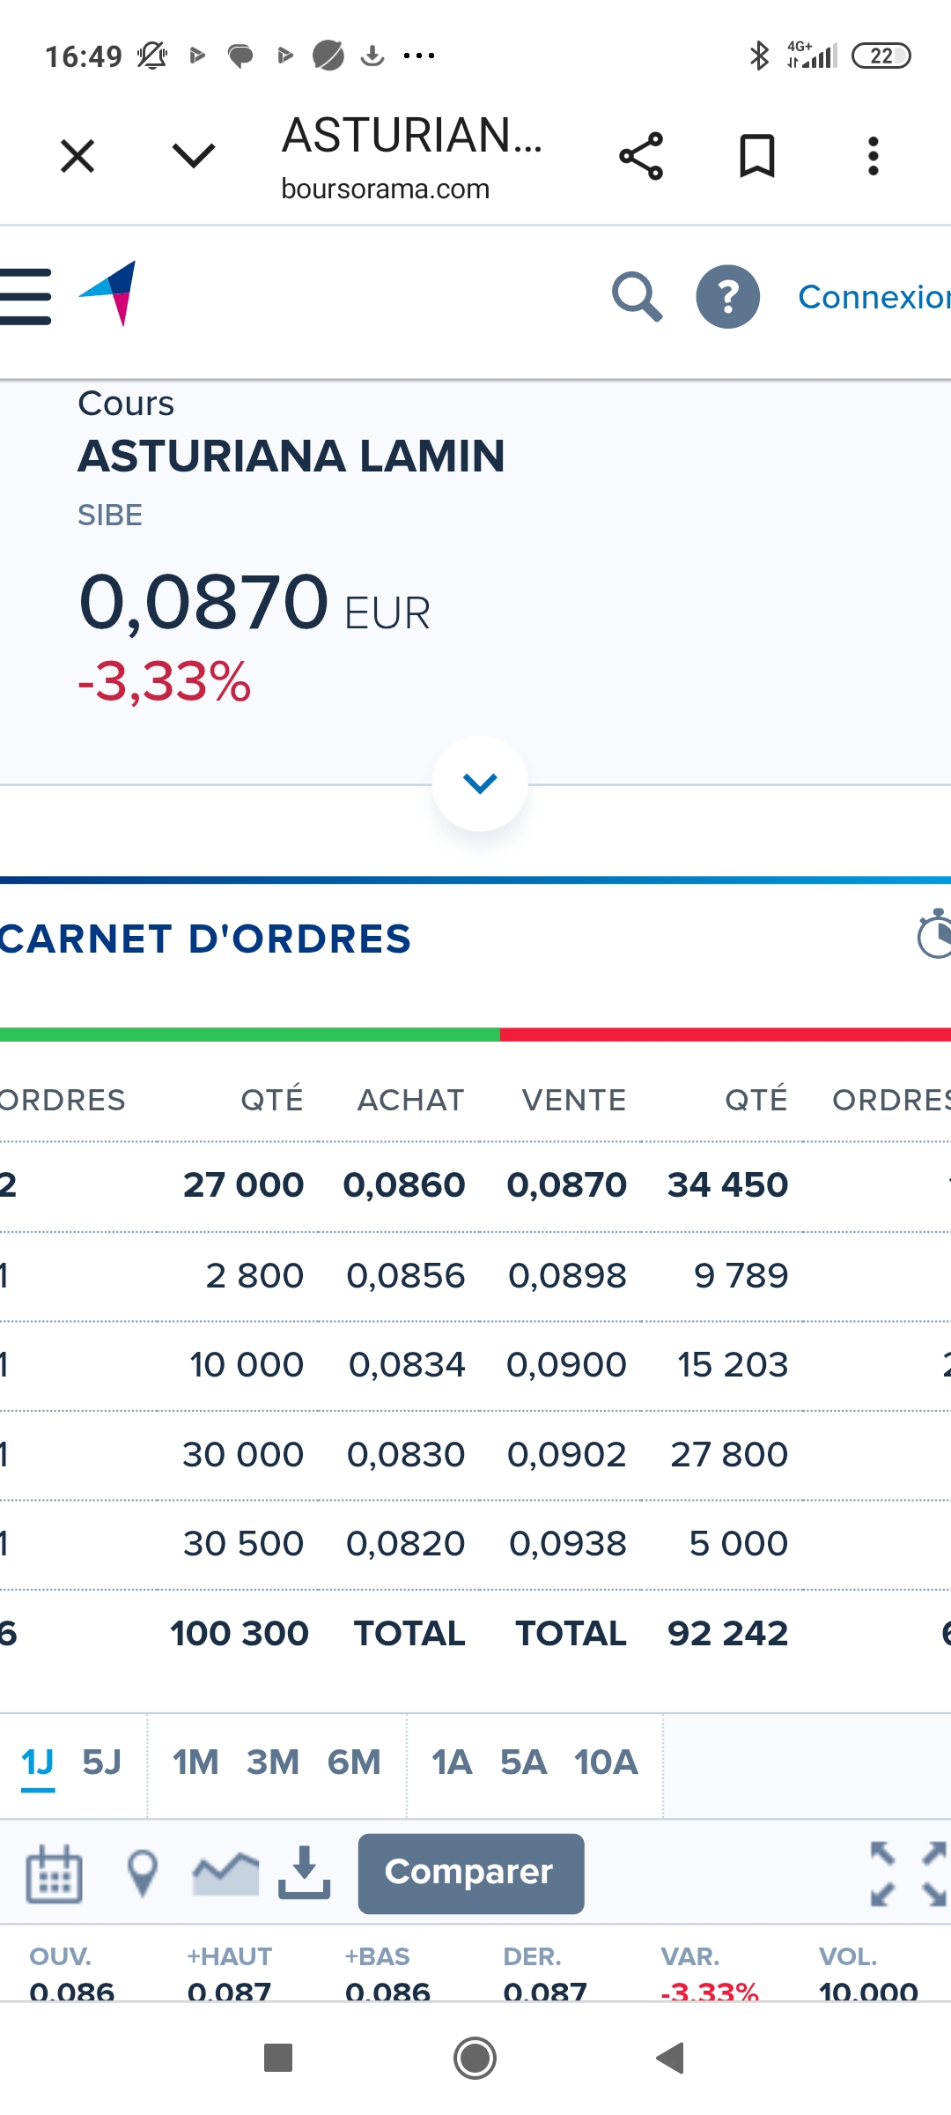Open the chart calendar date picker
The height and width of the screenshot is (2115, 951).
54,1874
